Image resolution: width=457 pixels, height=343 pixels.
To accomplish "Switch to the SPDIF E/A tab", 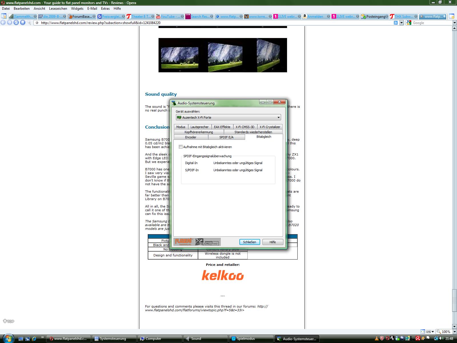I will coord(226,137).
